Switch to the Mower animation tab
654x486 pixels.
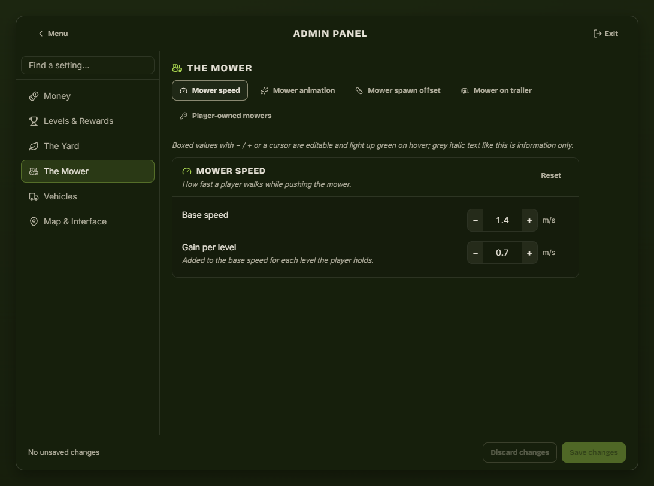(x=298, y=90)
